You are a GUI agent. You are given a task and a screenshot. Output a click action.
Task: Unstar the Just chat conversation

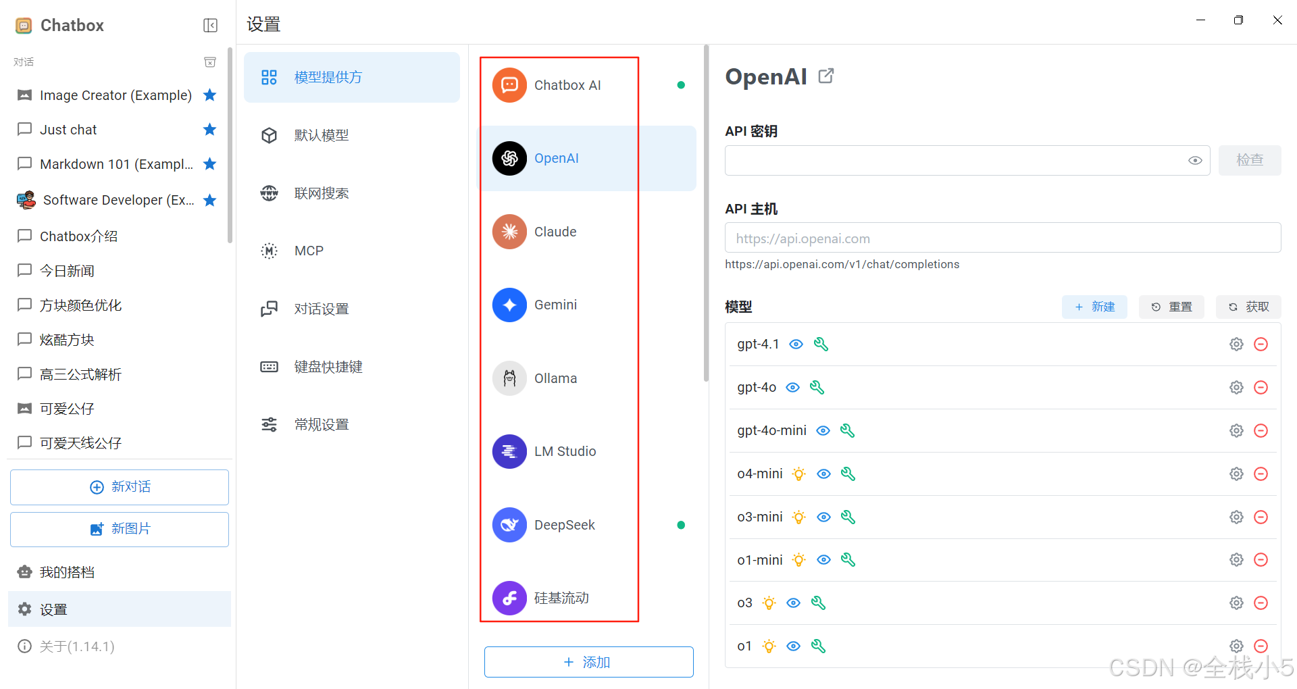point(210,129)
